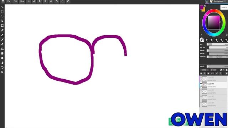Click the hex color input field
Image resolution: width=228 pixels, height=128 pixels.
(x=224, y=7)
